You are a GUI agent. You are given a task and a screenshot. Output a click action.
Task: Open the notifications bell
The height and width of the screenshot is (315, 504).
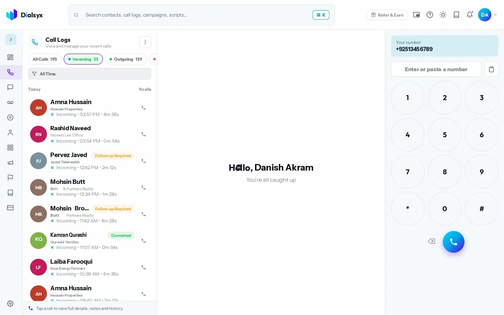(x=470, y=15)
